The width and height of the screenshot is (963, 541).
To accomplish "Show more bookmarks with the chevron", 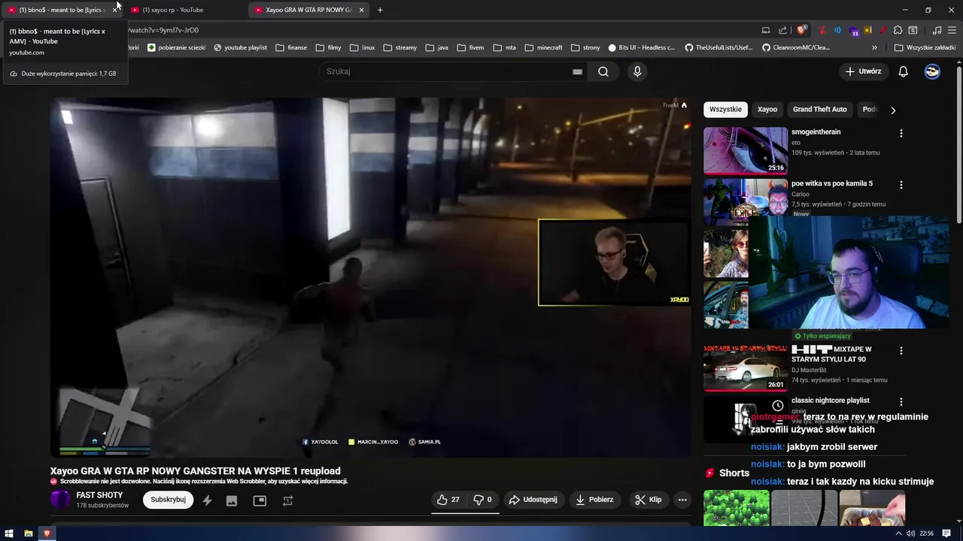I will 874,47.
